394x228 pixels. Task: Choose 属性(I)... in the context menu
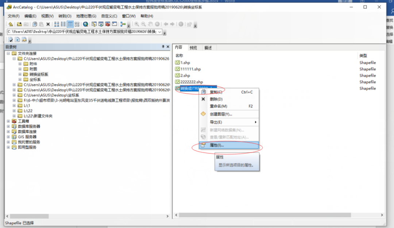[217, 145]
